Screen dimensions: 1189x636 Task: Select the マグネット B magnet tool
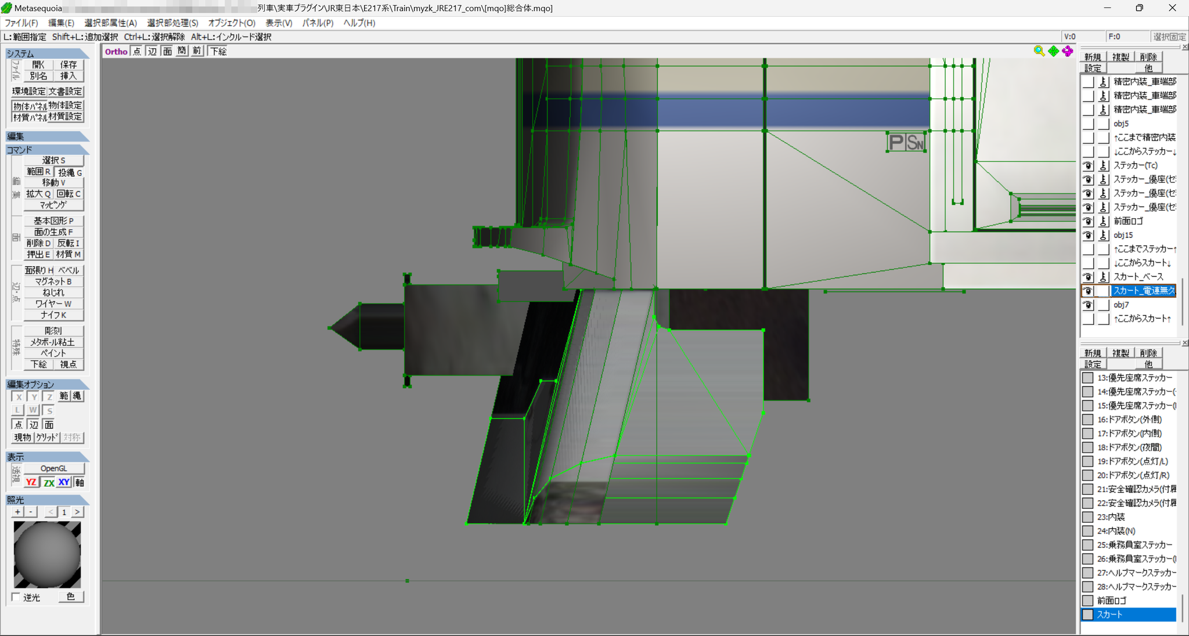[x=53, y=281]
